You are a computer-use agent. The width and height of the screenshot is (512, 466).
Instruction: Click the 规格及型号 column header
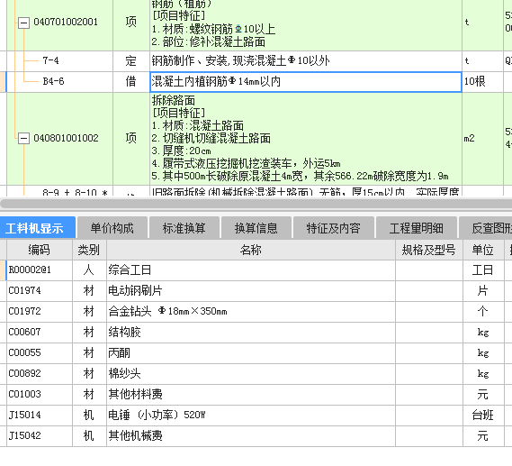[x=428, y=250]
